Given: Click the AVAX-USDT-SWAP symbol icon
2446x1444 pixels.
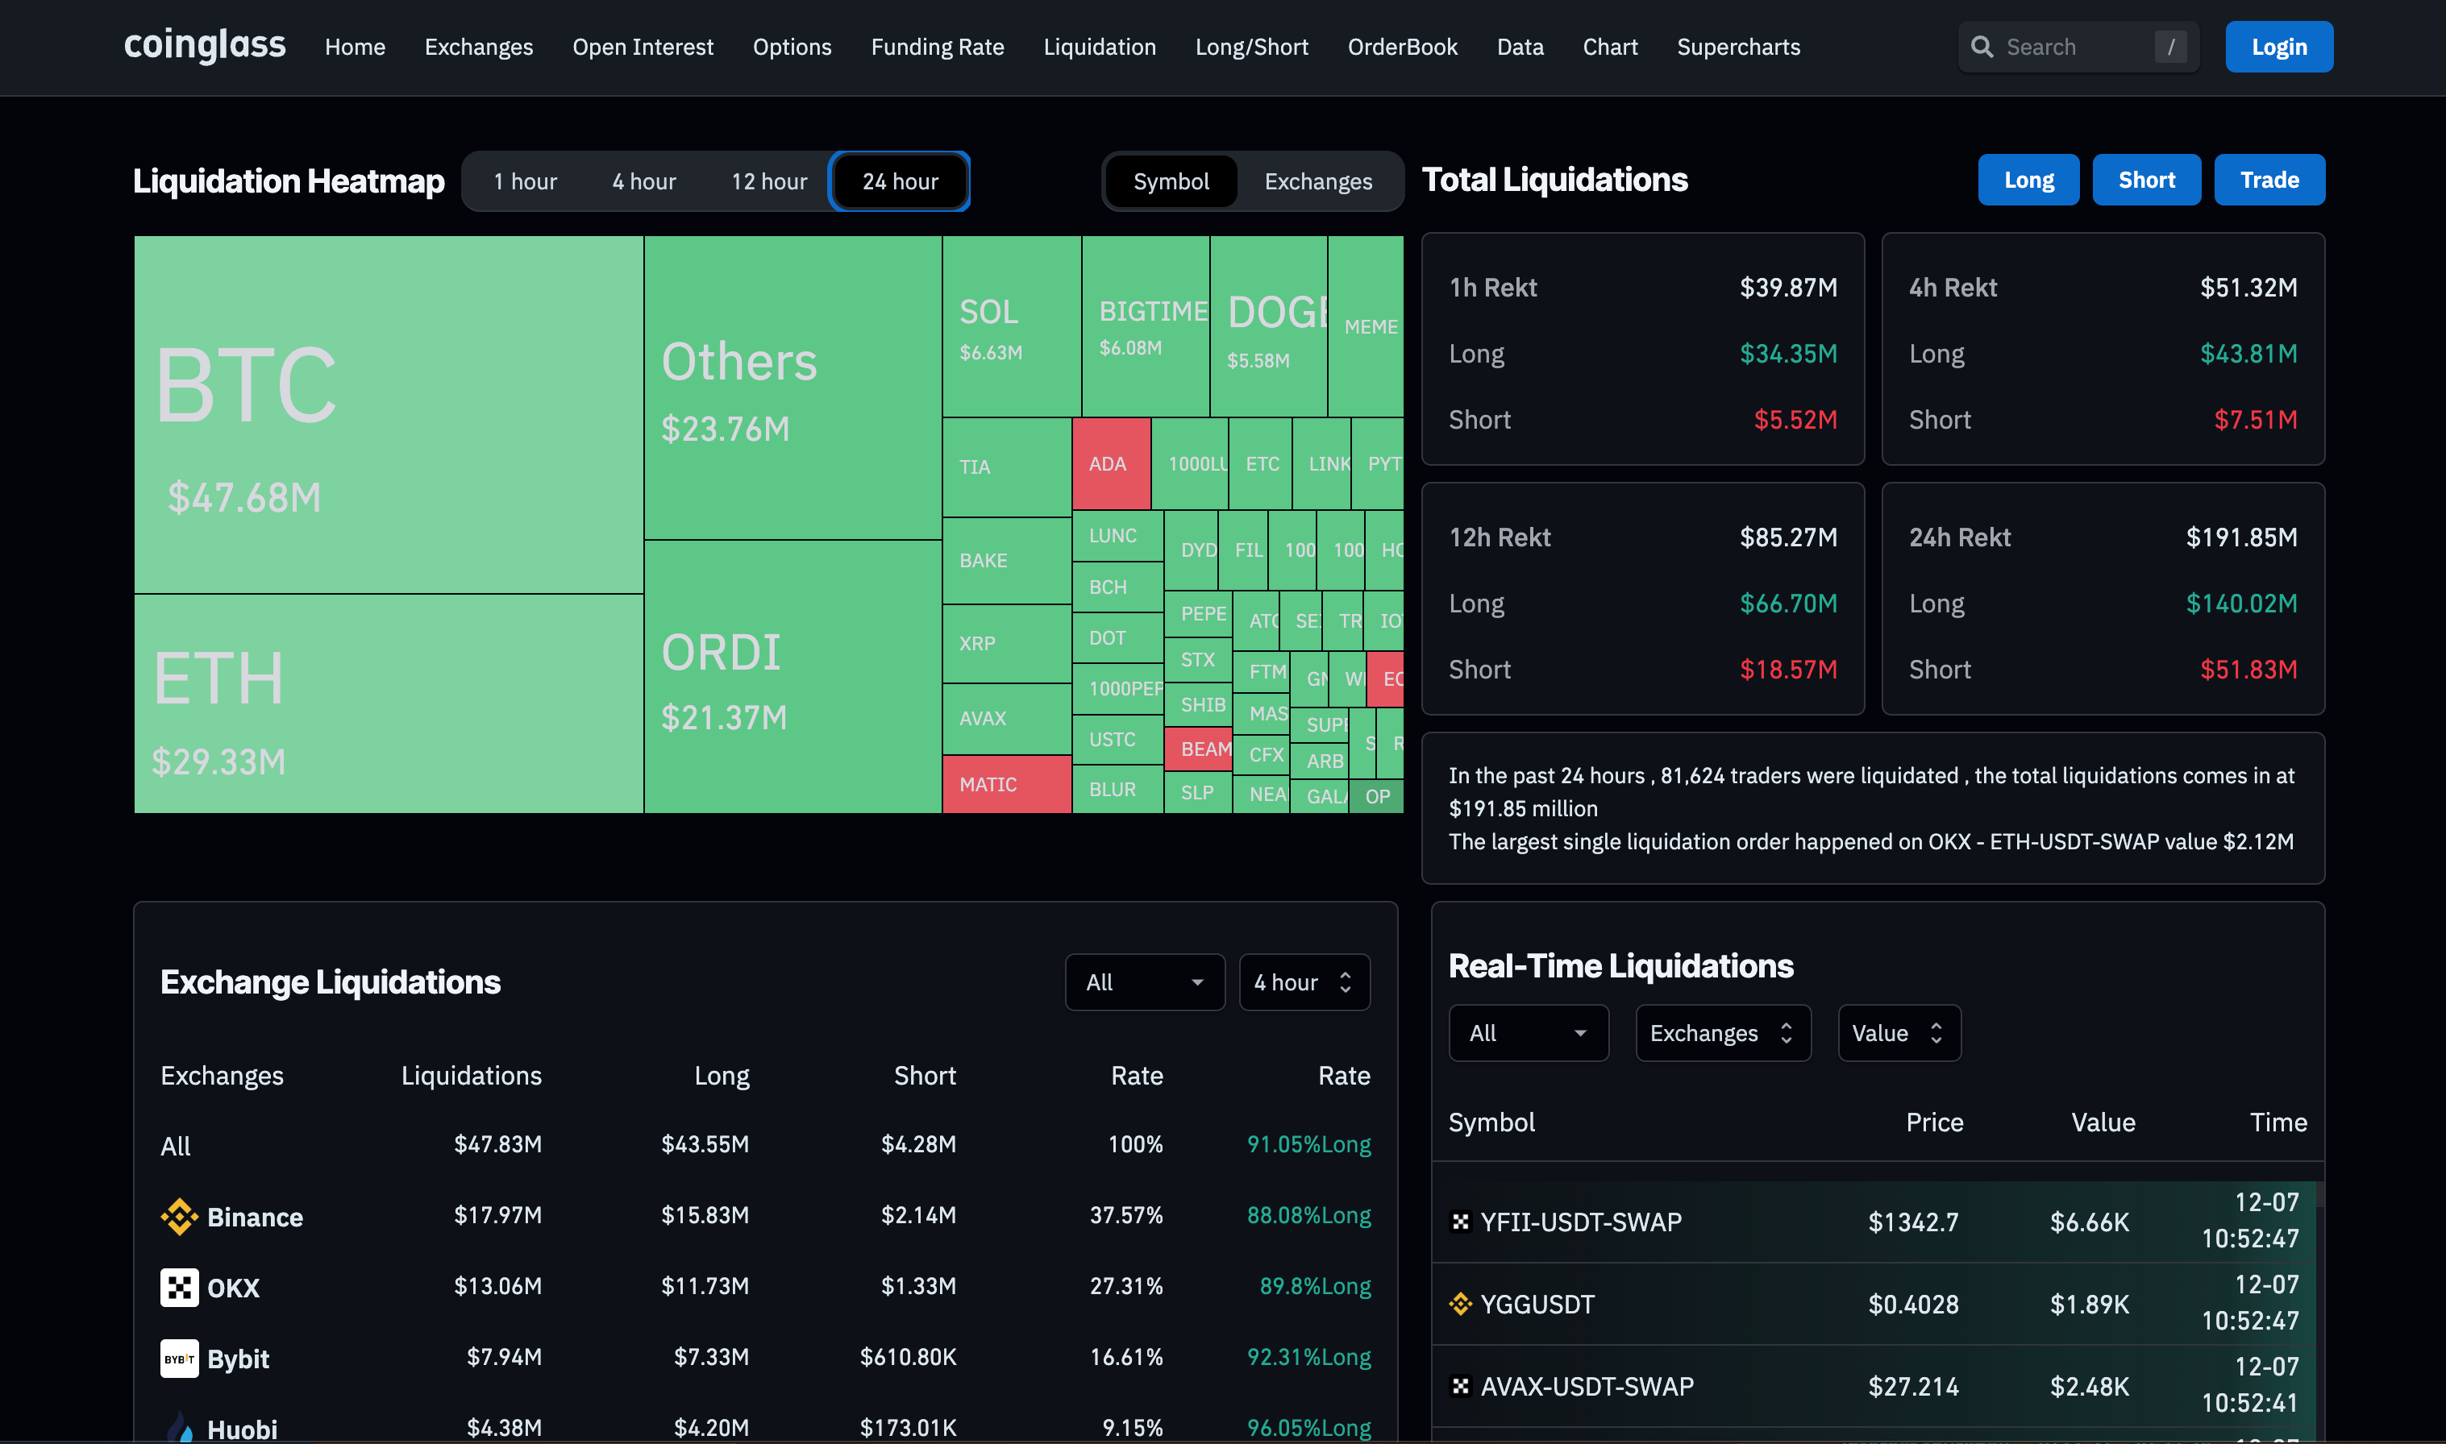Looking at the screenshot, I should (x=1459, y=1386).
